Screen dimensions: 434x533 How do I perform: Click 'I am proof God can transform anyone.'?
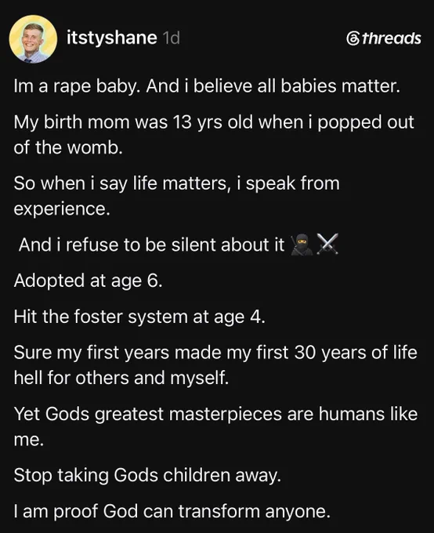pos(172,511)
